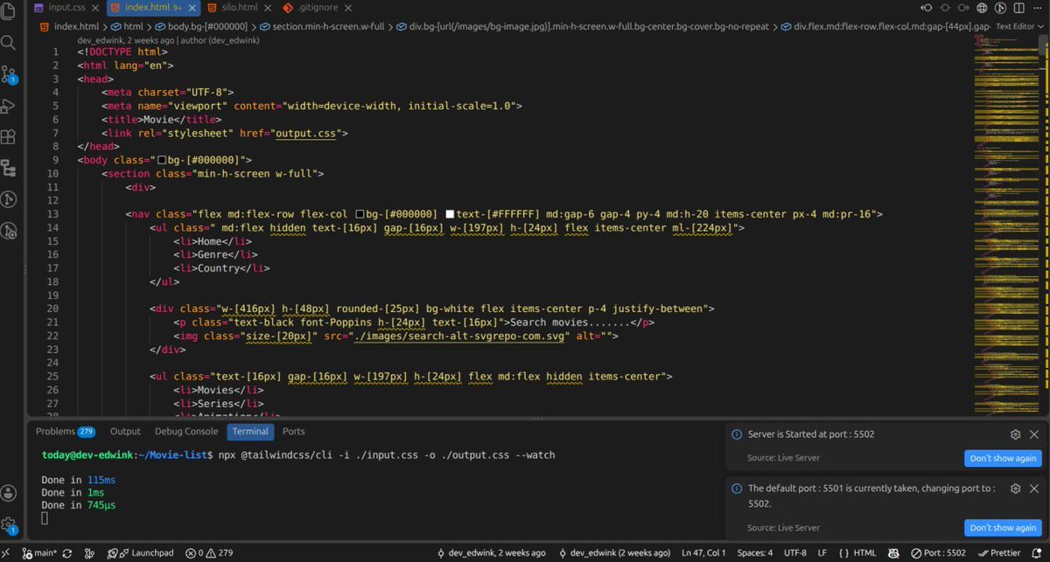Click the HTML language mode indicator

click(858, 553)
